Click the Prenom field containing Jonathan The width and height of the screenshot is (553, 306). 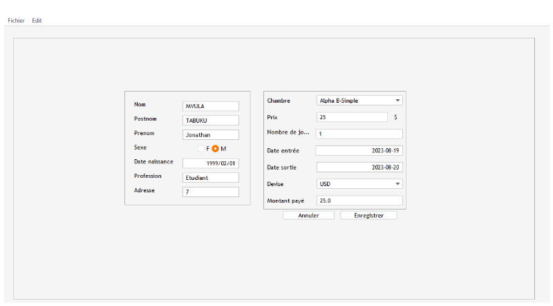[x=210, y=135]
